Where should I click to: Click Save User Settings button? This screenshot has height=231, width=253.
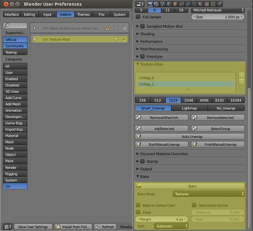pos(33,227)
